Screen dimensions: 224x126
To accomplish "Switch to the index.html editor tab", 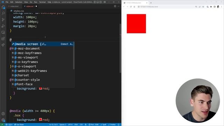I will [14, 6].
